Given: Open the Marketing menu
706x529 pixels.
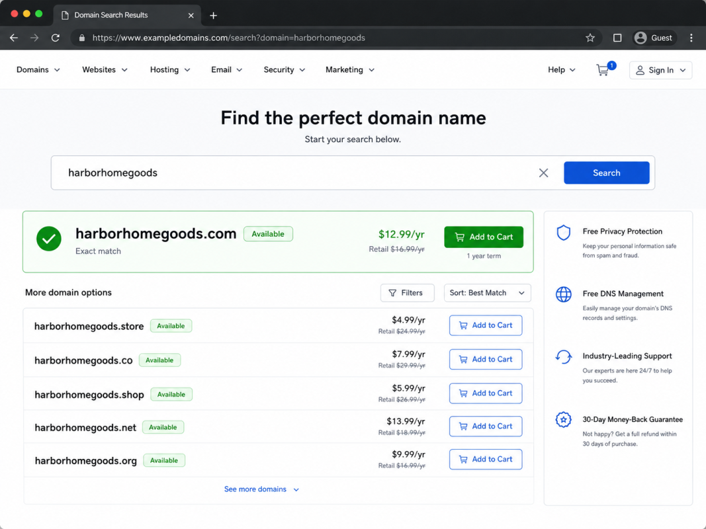Looking at the screenshot, I should [350, 69].
